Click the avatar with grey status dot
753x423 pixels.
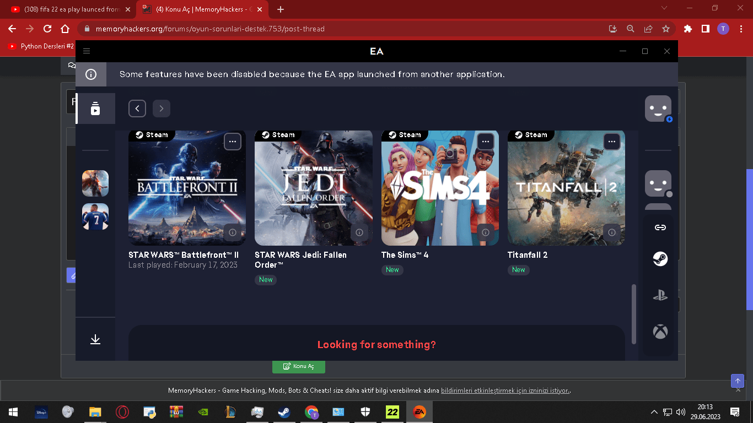658,183
